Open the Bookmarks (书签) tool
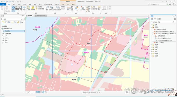The image size is (177, 97). (21, 9)
